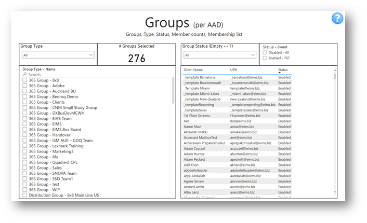Image resolution: width=367 pixels, height=223 pixels.
Task: Click Accessed MailboxTest name cell
Action: (x=200, y=137)
